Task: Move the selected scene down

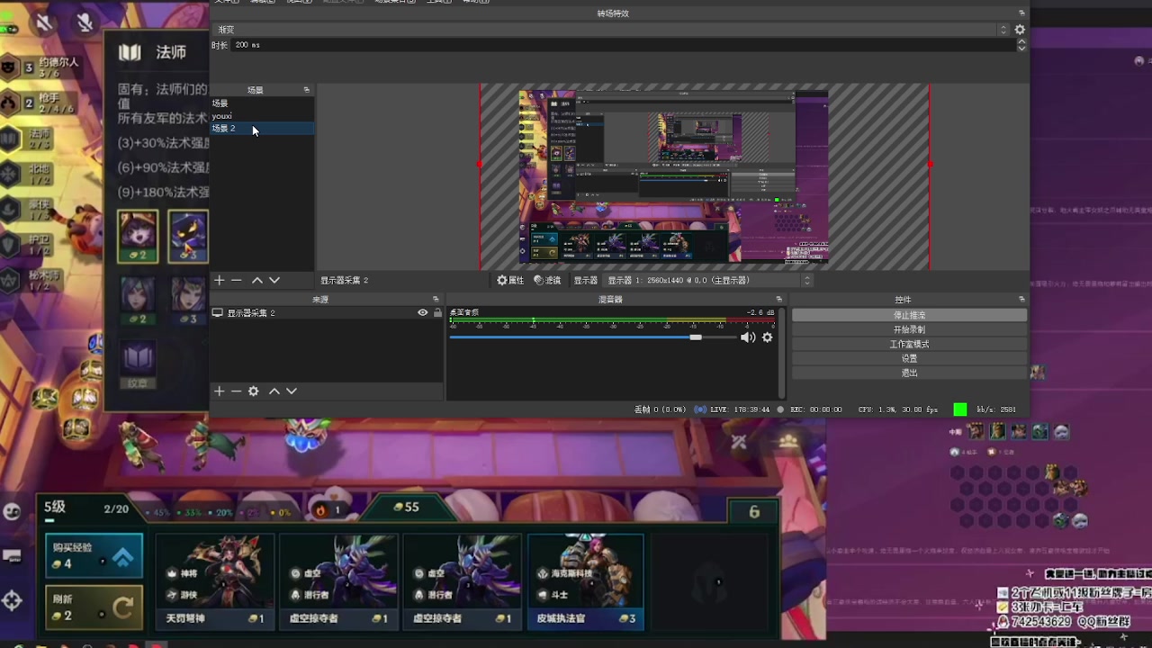Action: pyautogui.click(x=274, y=281)
